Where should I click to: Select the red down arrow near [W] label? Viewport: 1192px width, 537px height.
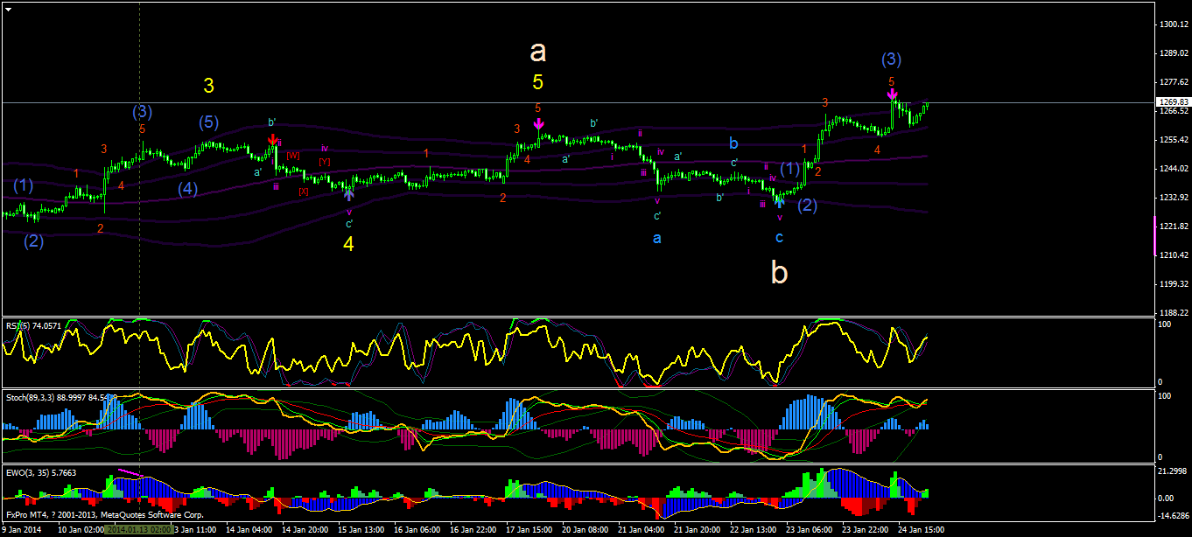pyautogui.click(x=273, y=140)
